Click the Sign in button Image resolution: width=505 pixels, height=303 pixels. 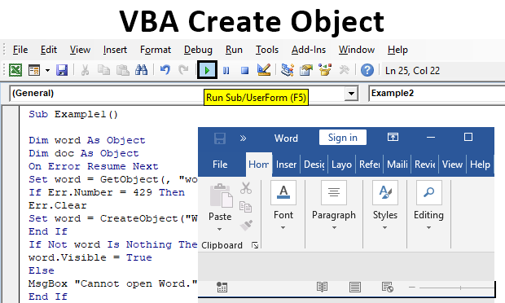[x=343, y=138]
